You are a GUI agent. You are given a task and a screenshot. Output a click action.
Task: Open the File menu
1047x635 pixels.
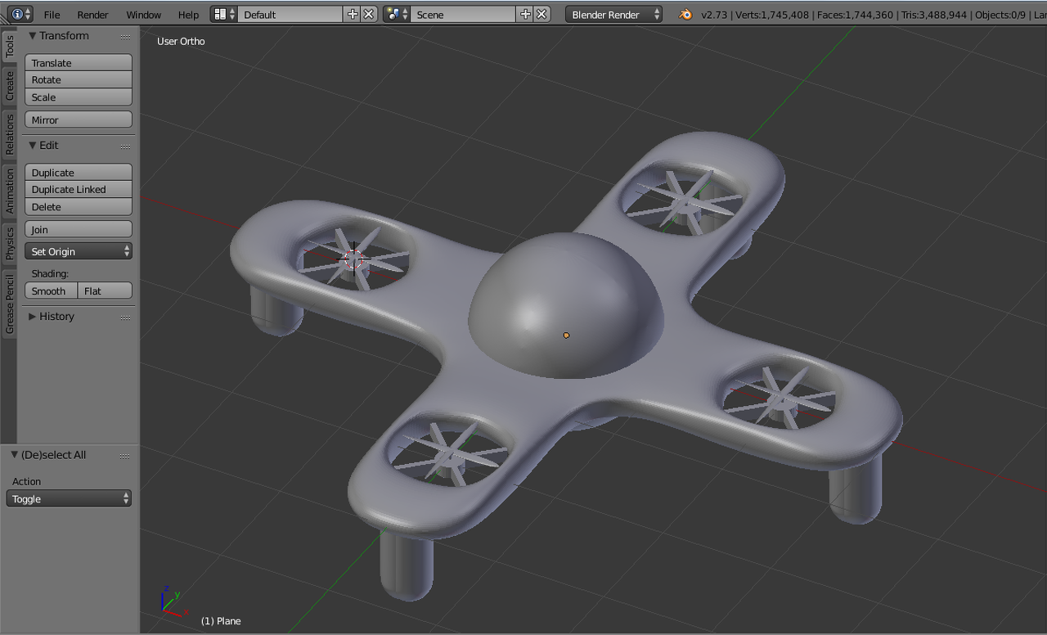(52, 15)
